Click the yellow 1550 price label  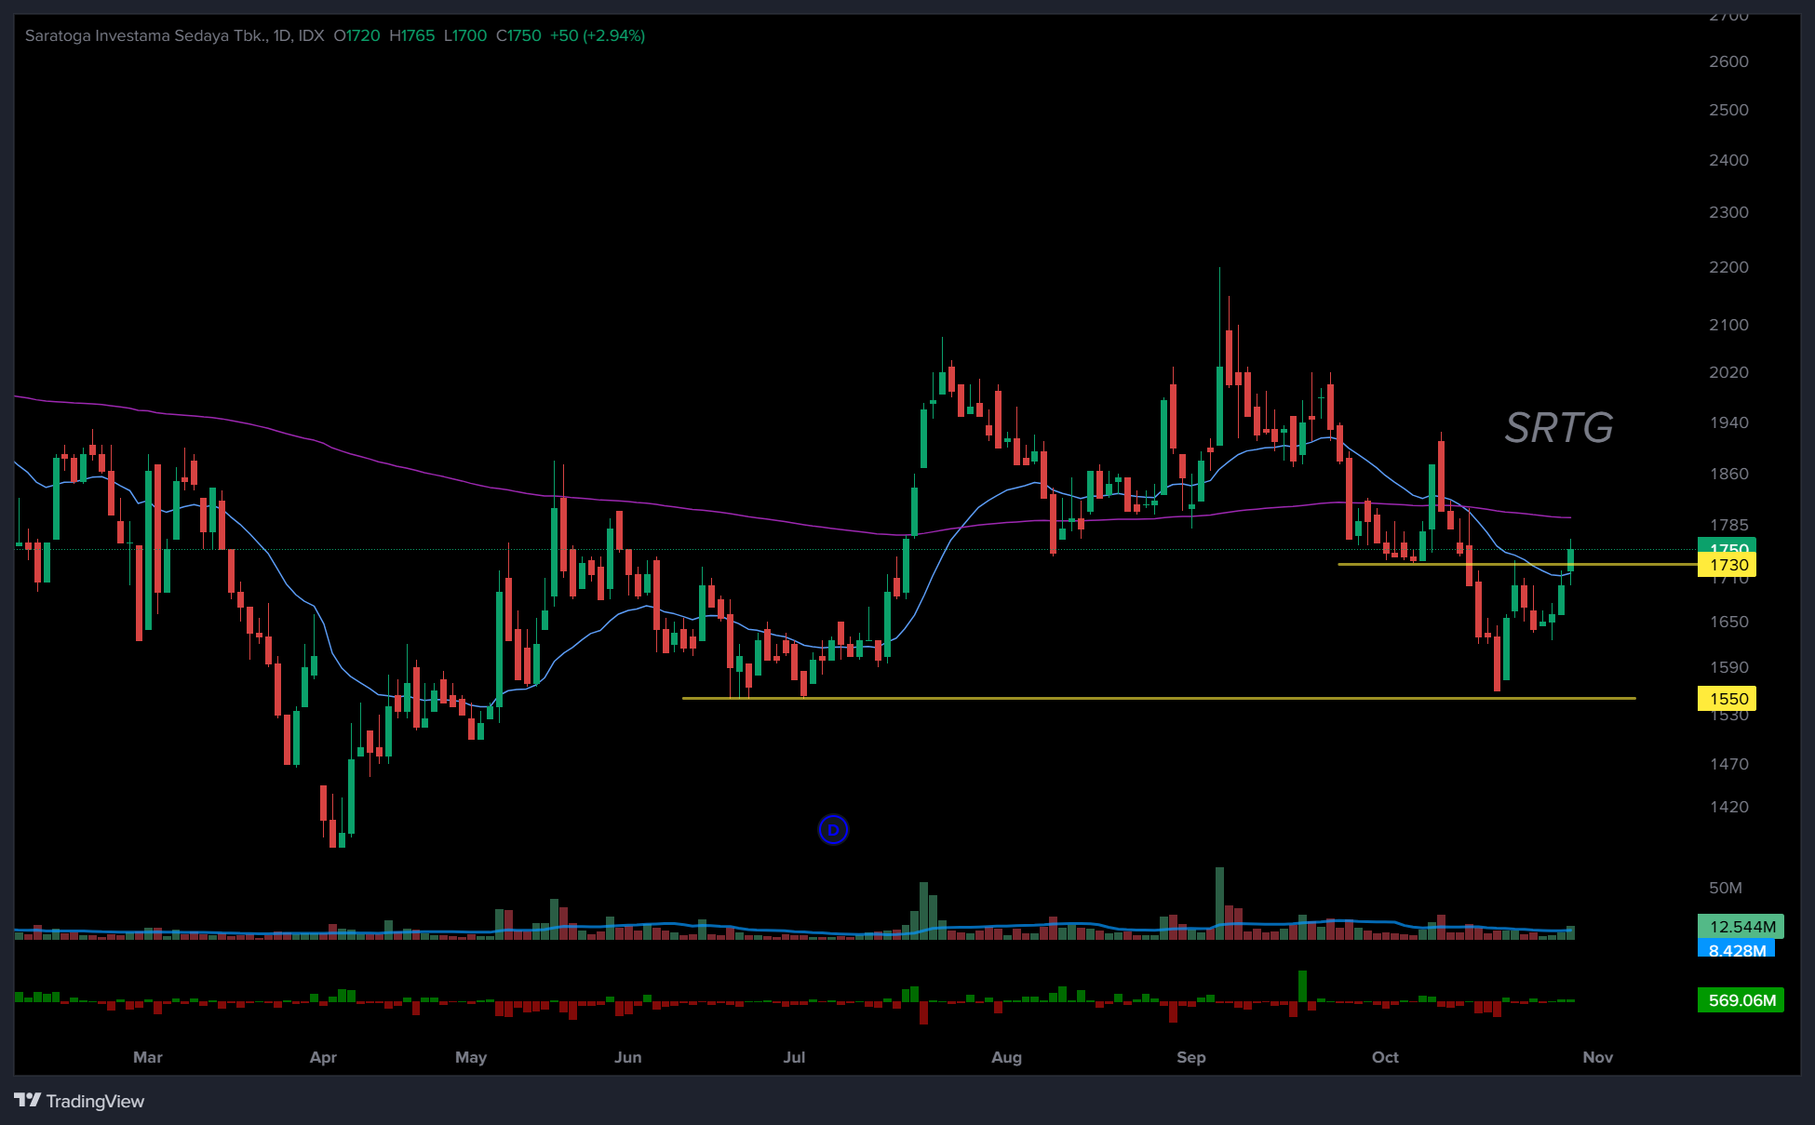click(x=1728, y=699)
